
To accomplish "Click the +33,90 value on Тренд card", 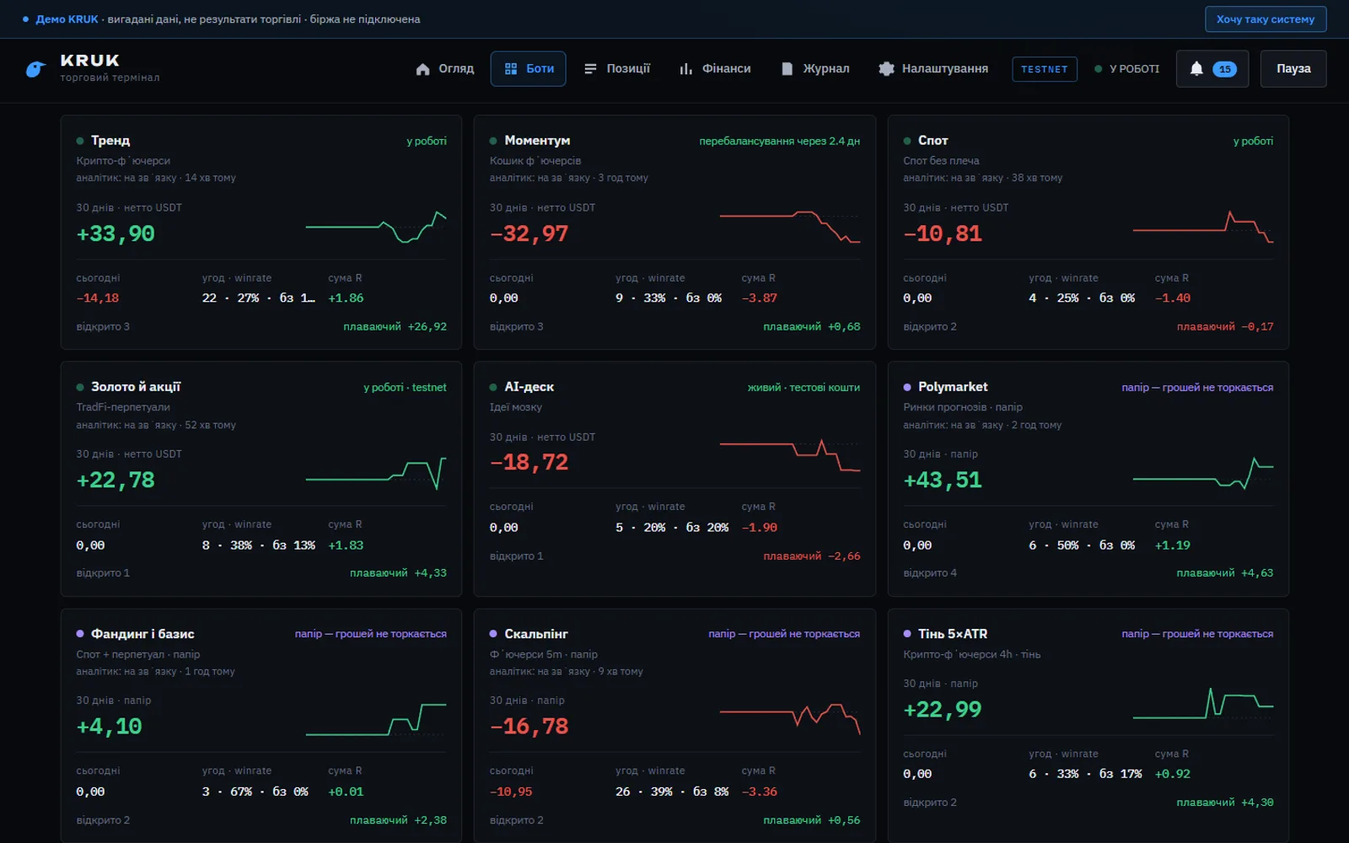I will click(x=116, y=234).
